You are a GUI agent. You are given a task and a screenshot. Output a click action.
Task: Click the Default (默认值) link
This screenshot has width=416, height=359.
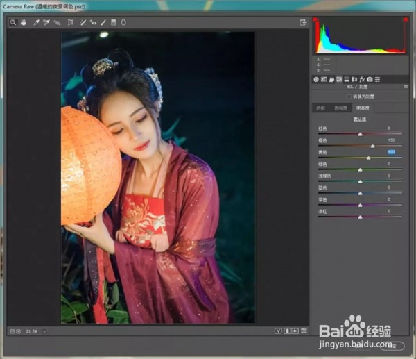point(359,119)
